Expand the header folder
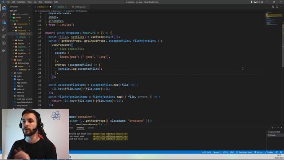Screen dimensions: 284x160 tap(21, 44)
